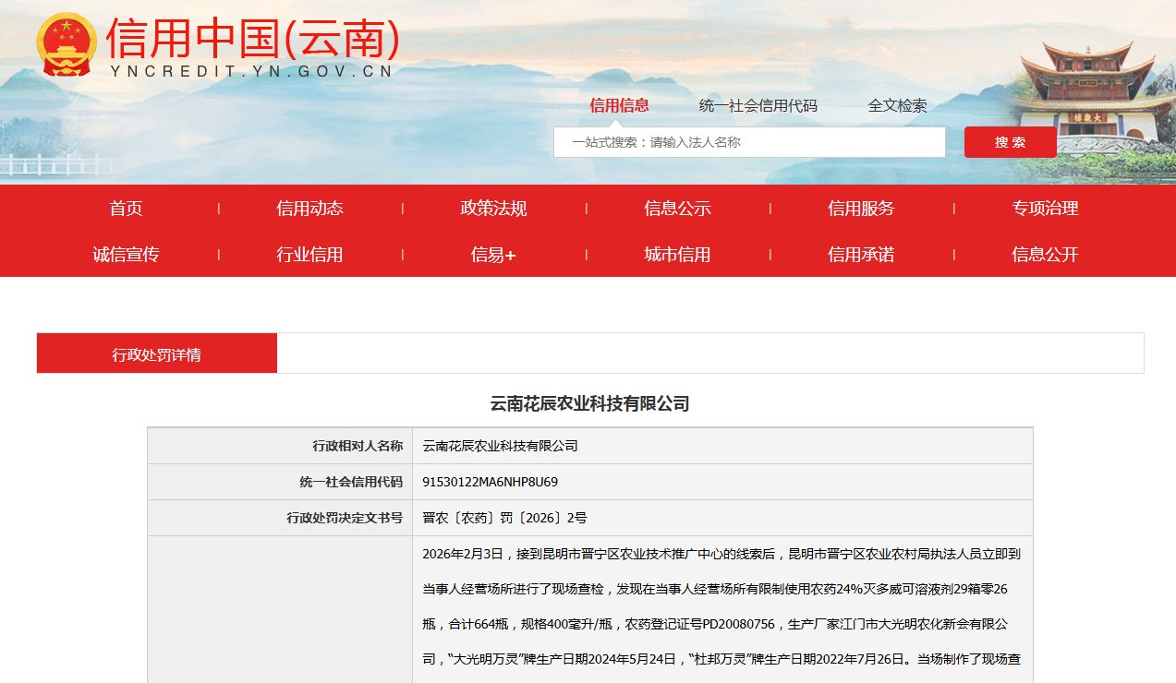Go to 行业信用 section
Image resolution: width=1176 pixels, height=683 pixels.
[309, 255]
